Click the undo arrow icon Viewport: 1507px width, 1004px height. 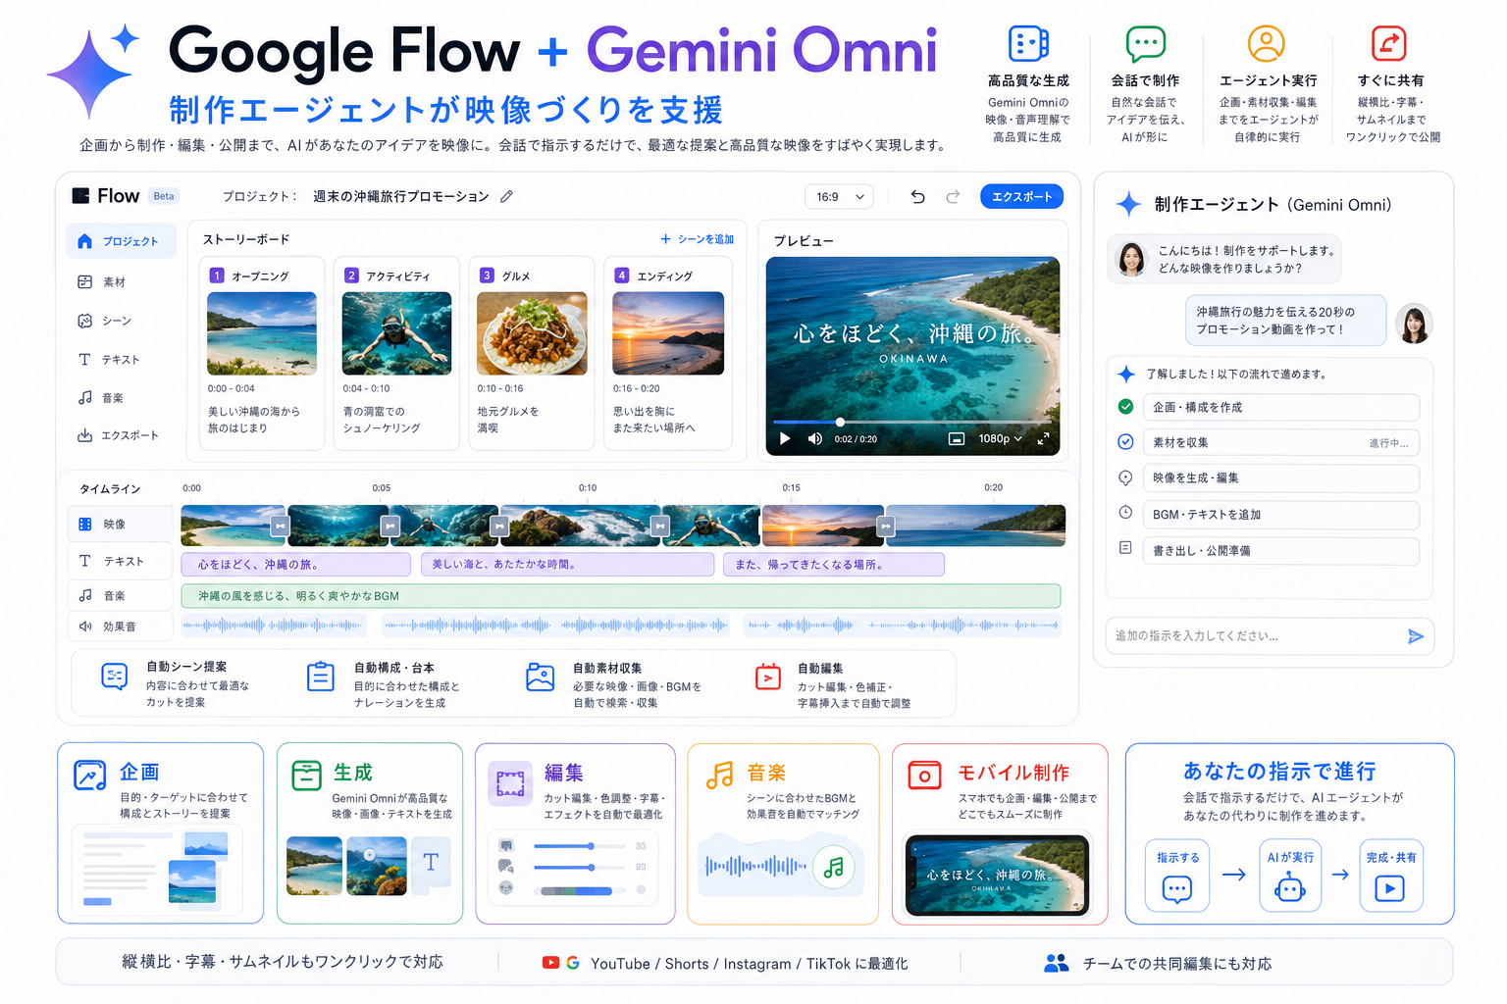pos(917,197)
